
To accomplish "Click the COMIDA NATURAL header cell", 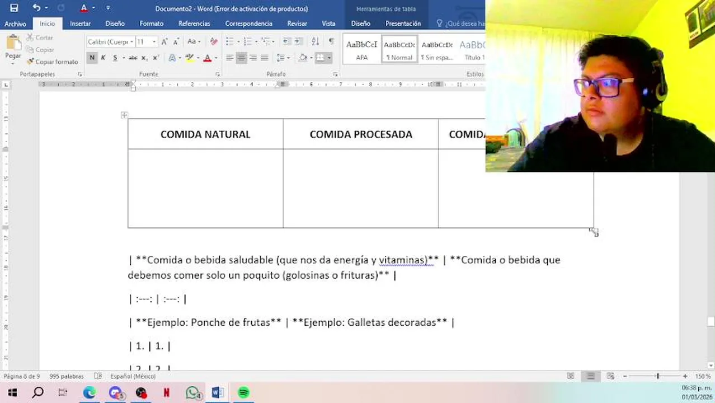I will (x=205, y=134).
